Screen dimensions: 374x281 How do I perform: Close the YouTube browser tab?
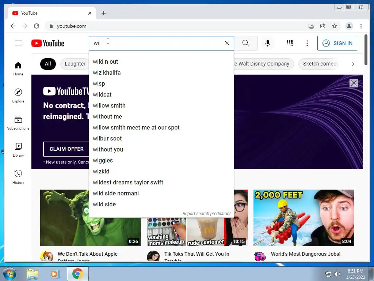tap(90, 13)
